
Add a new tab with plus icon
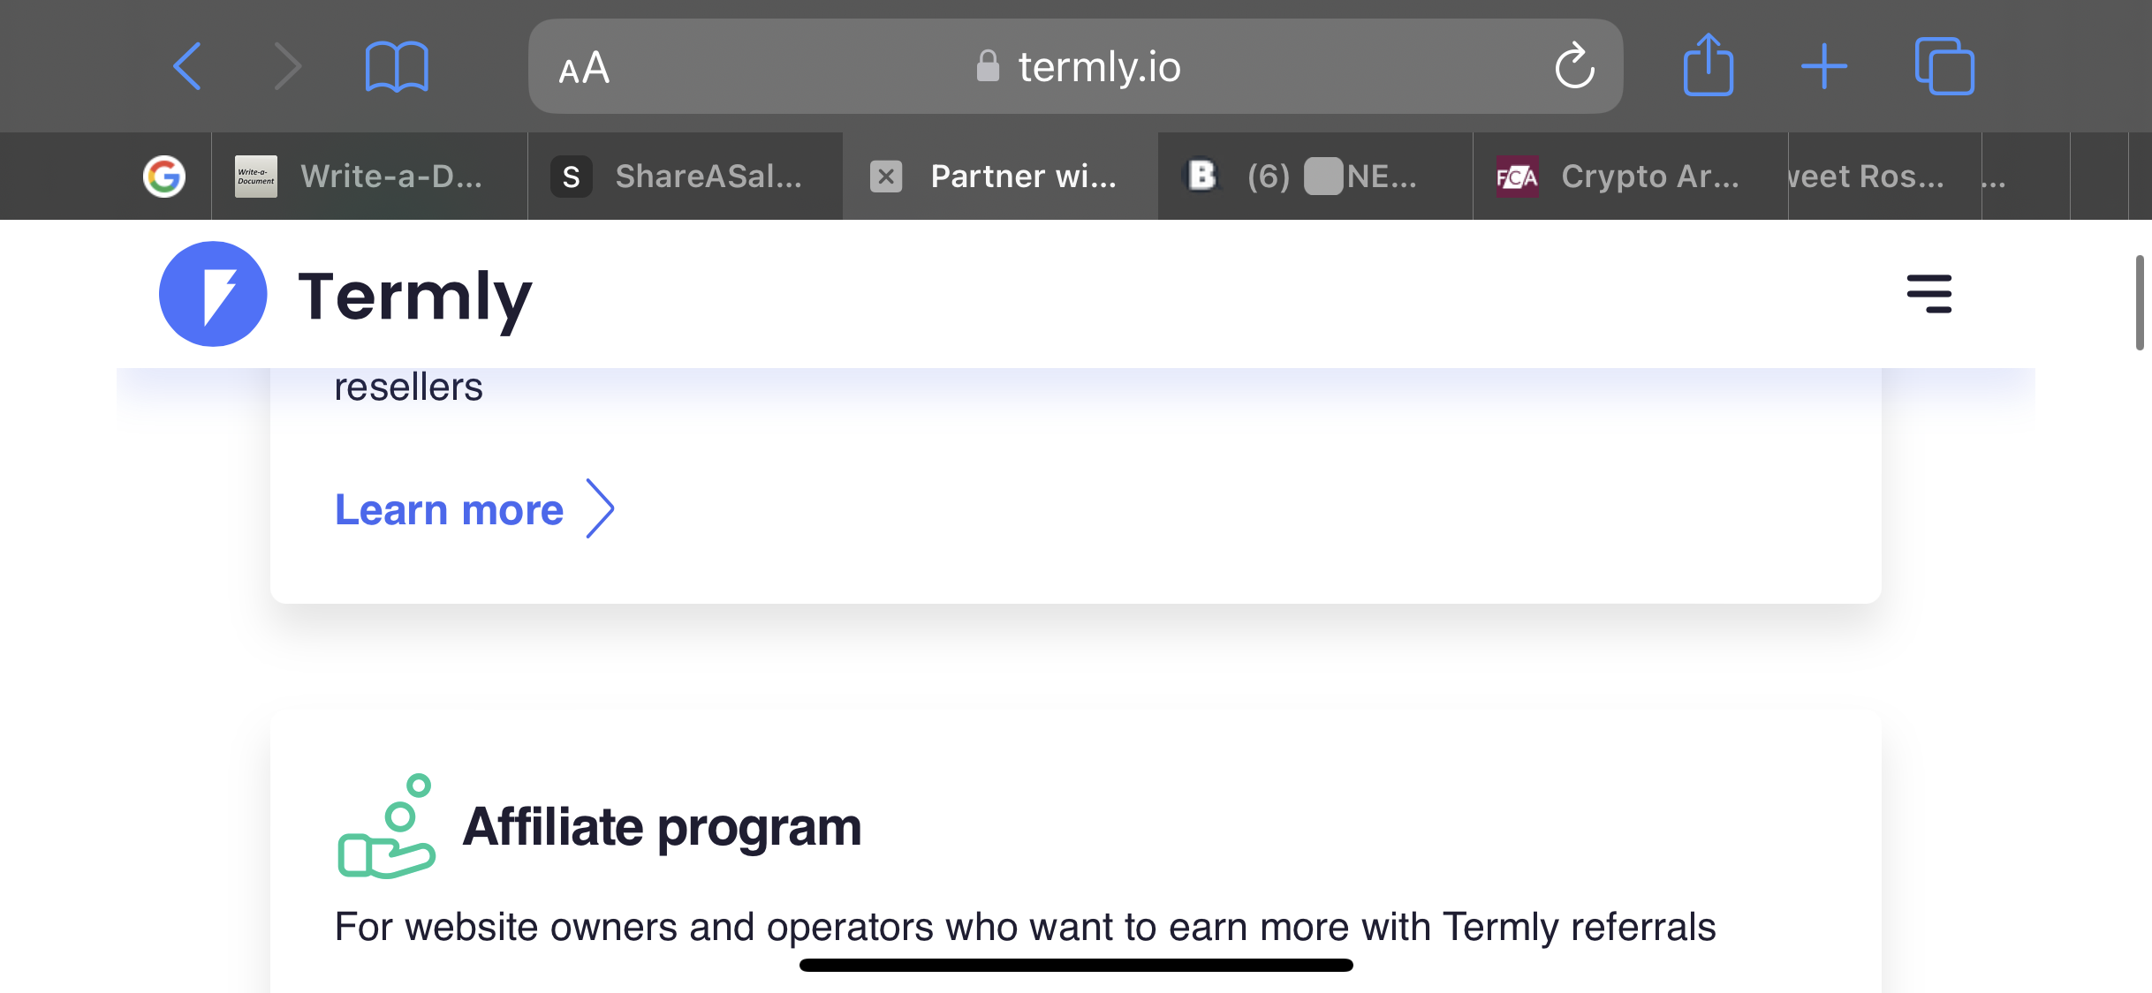(1824, 66)
